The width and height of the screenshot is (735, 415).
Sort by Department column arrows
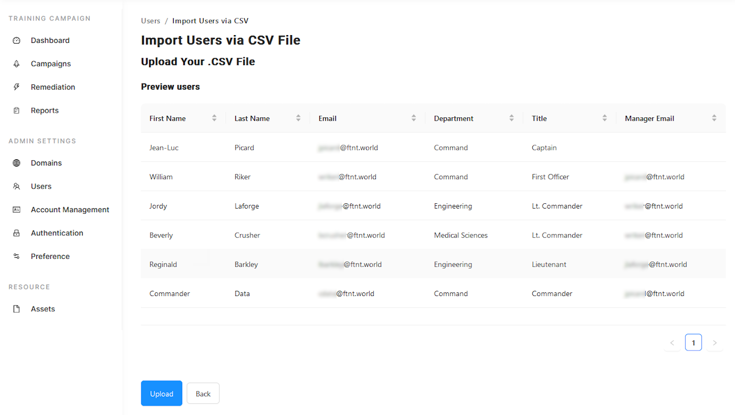click(x=511, y=118)
